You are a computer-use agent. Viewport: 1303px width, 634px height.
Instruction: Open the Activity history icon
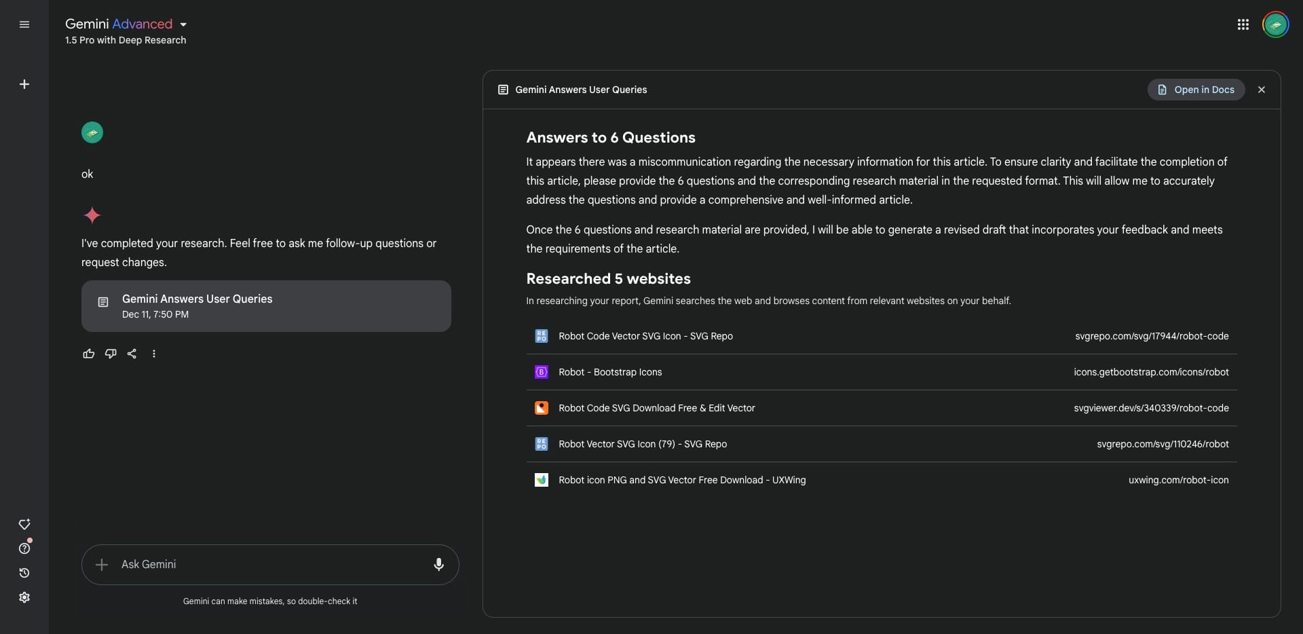[x=24, y=573]
